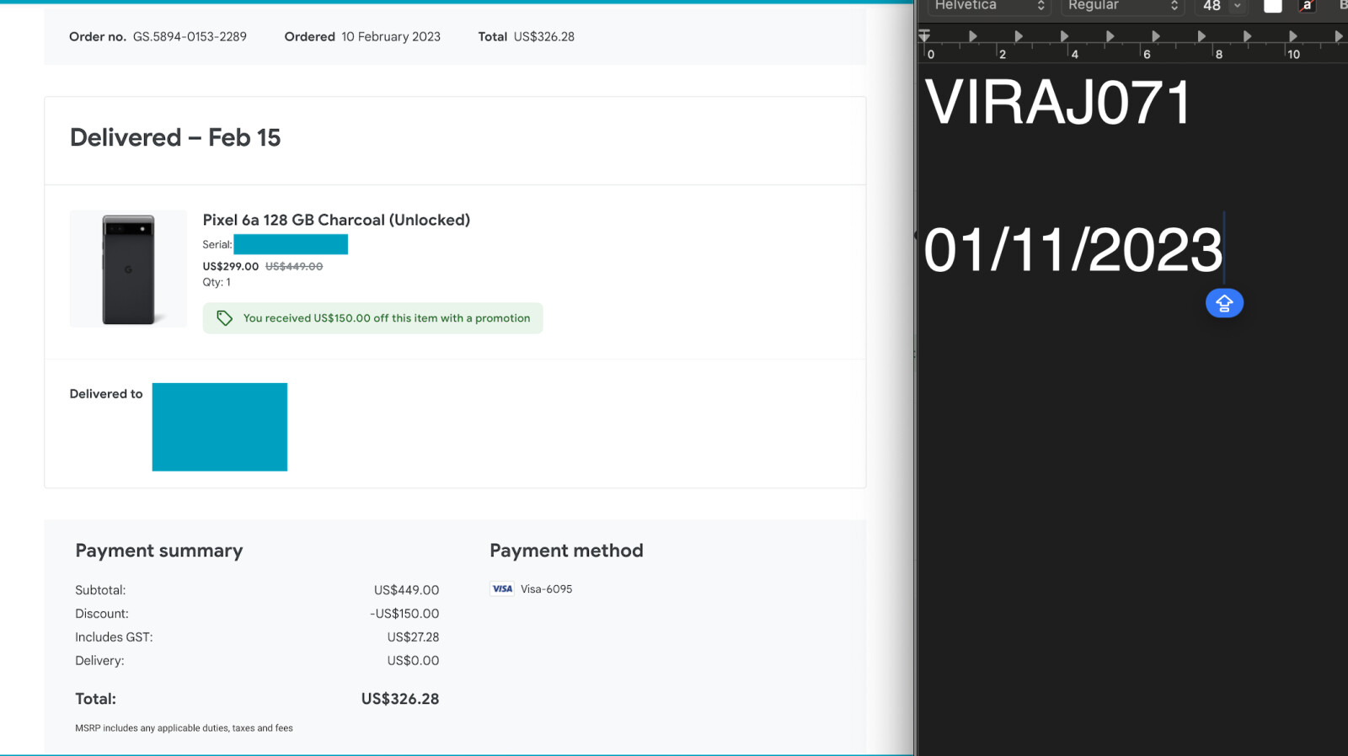Click the white text color swatch

click(1273, 6)
